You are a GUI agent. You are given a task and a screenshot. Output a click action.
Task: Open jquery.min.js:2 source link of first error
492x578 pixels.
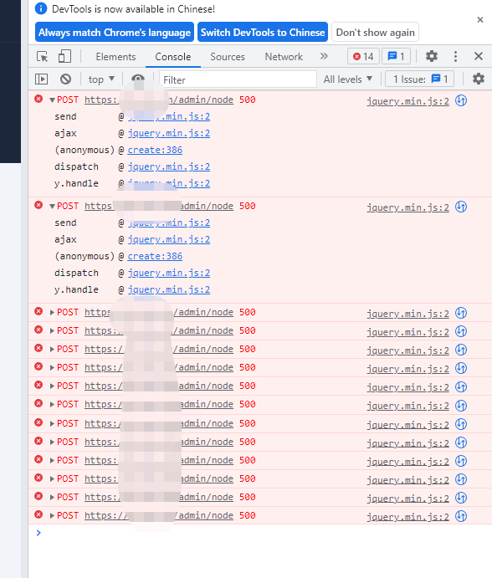tap(408, 101)
